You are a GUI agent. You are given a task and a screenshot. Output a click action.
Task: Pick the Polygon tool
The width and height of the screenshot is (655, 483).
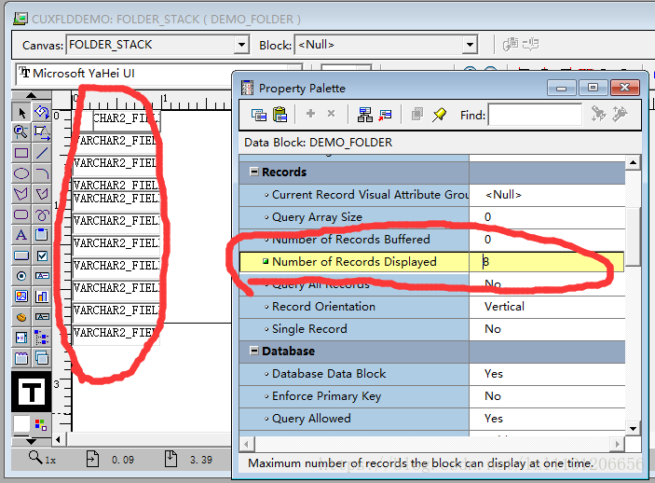pos(21,194)
